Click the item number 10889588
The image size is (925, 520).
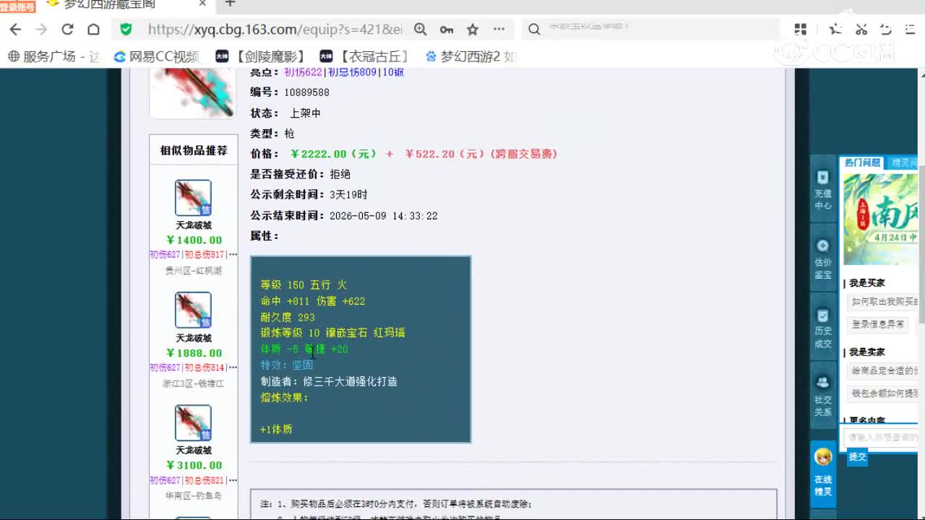click(x=306, y=92)
